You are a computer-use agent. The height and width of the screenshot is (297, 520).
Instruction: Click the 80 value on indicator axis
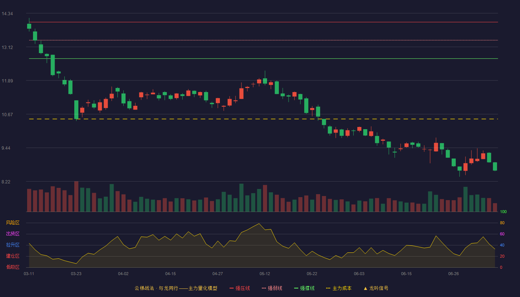point(502,223)
